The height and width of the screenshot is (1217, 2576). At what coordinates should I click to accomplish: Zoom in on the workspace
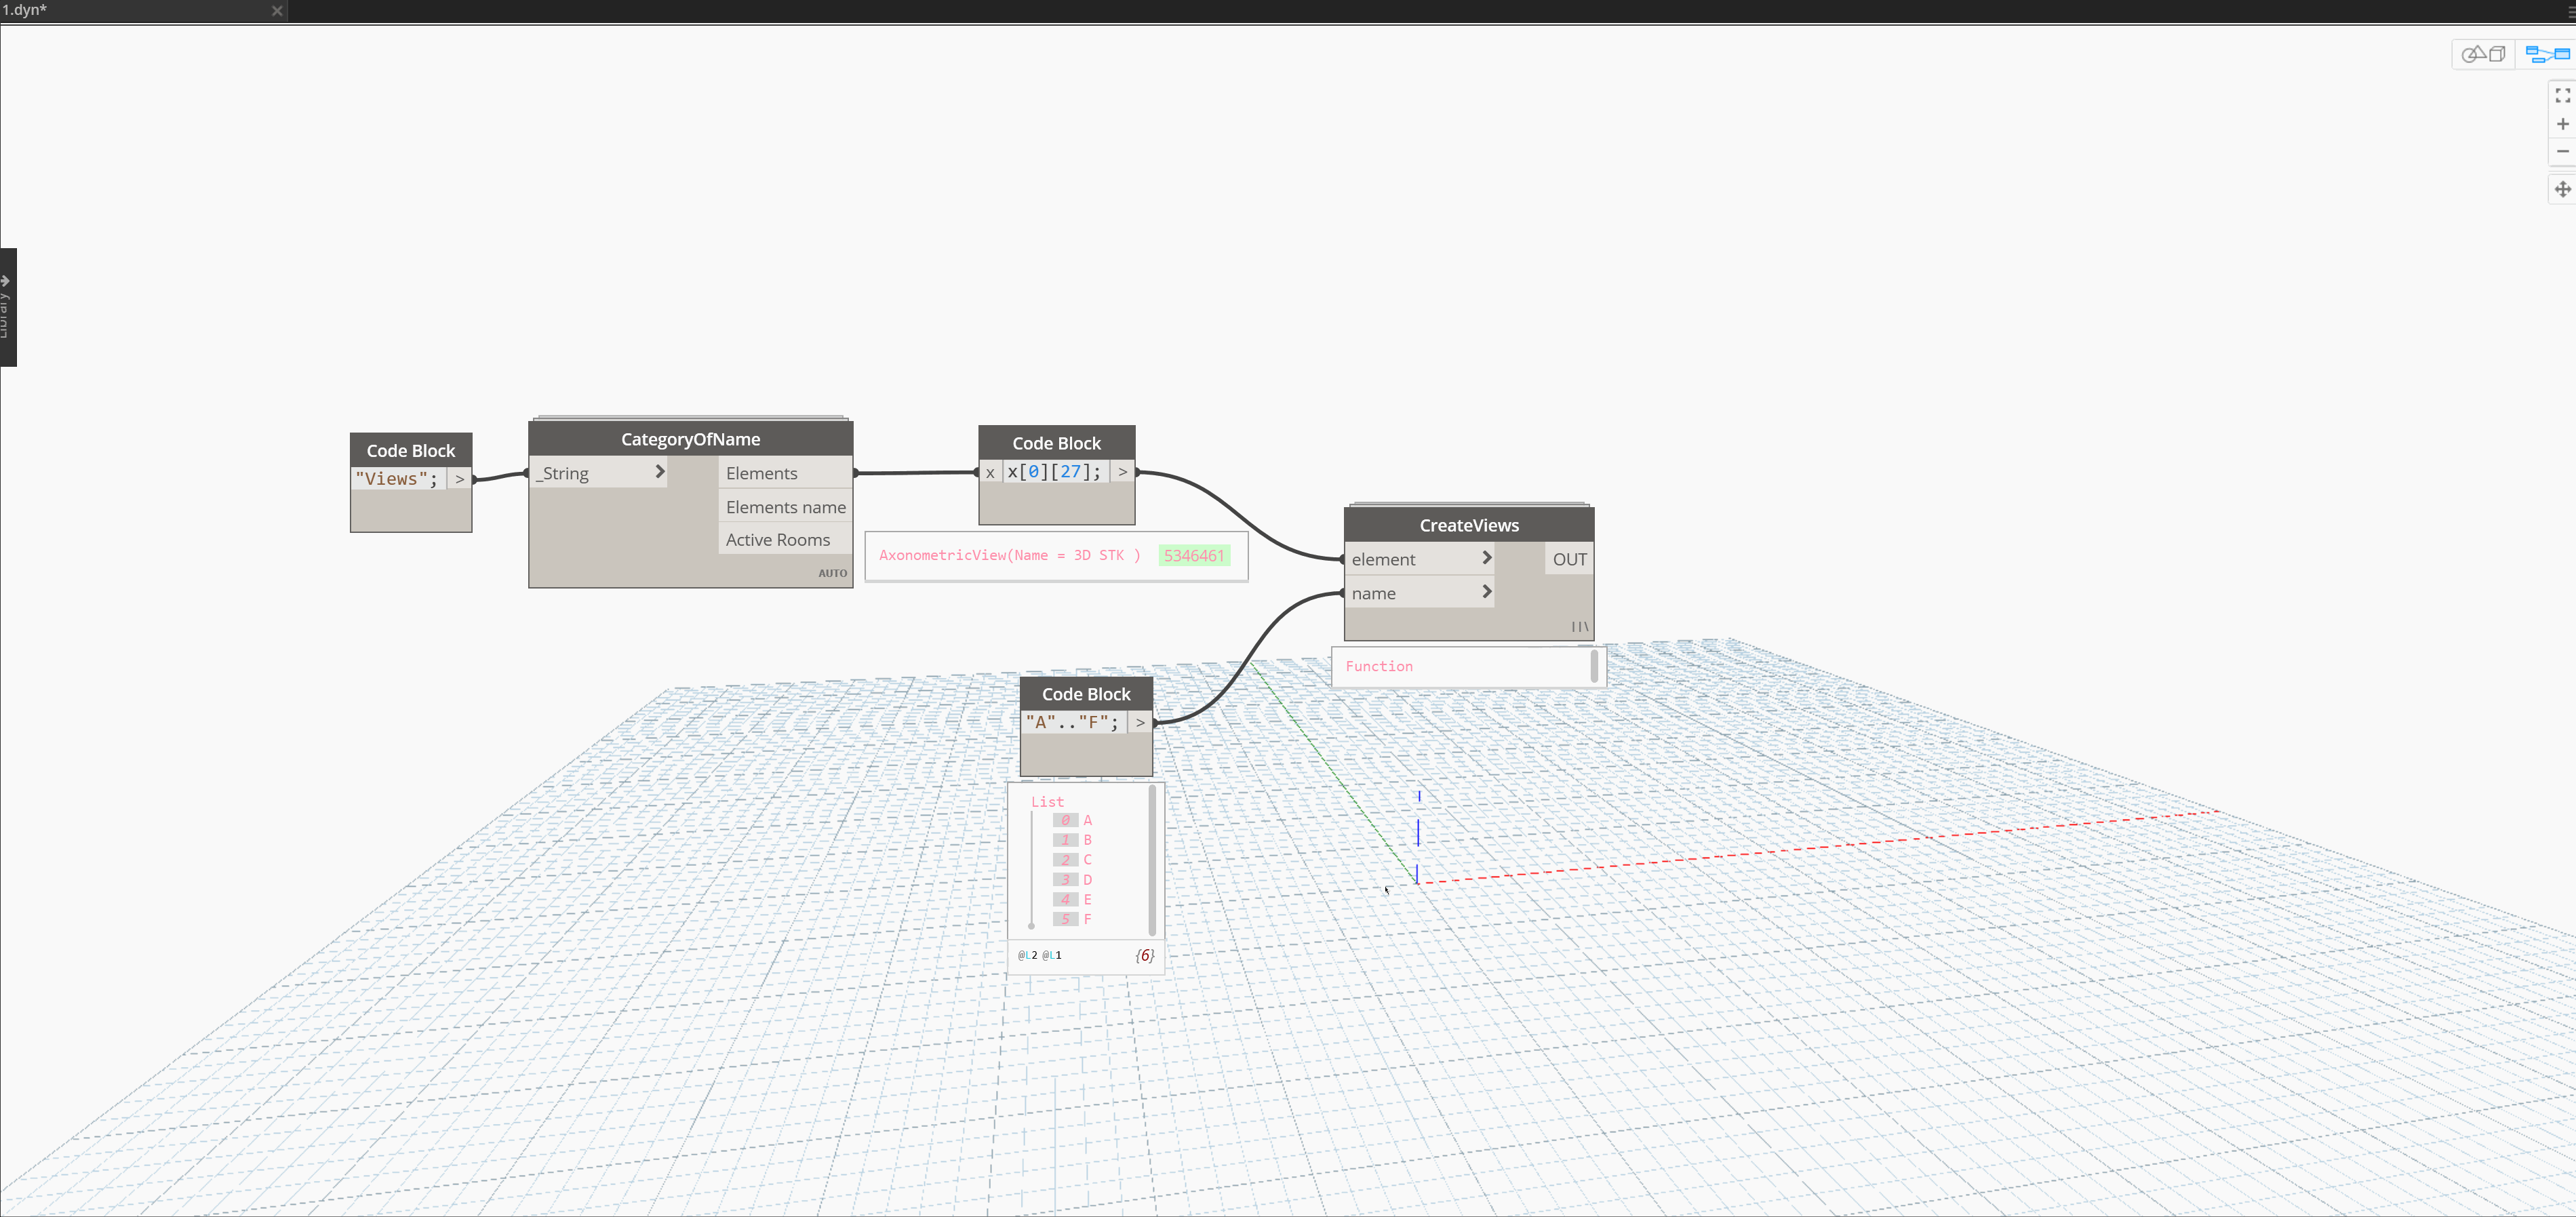point(2562,124)
